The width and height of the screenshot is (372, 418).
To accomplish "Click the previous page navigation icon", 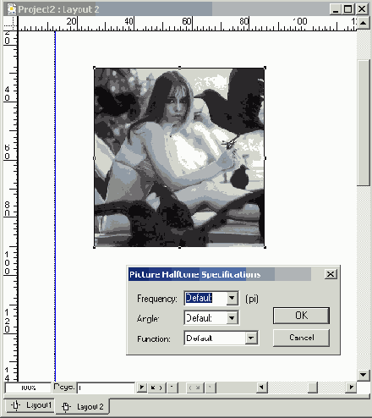I will (x=156, y=388).
